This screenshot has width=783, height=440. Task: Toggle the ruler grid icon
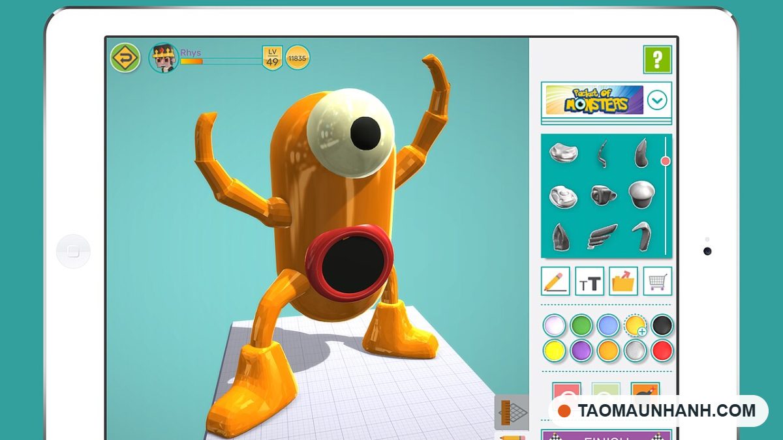[512, 411]
